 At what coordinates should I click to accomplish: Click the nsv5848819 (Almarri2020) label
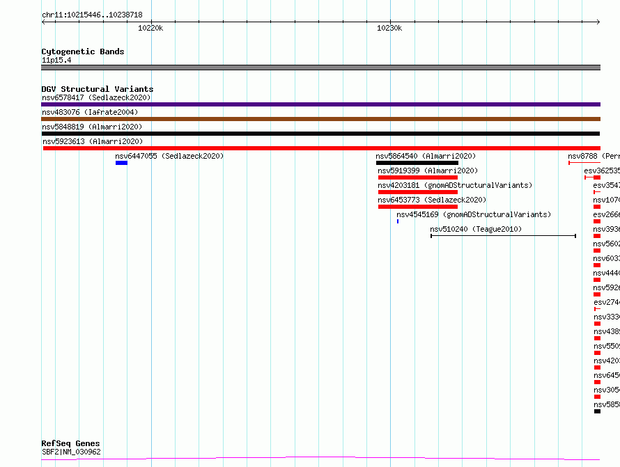(92, 127)
